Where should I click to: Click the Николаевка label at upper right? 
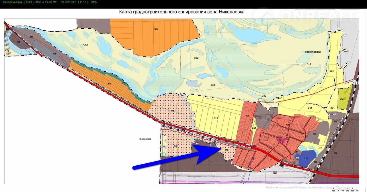[313, 52]
